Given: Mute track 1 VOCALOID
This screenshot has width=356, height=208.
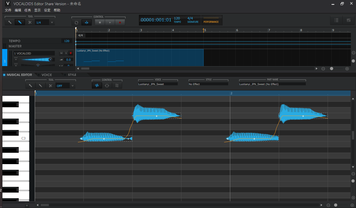Looking at the screenshot, I should 61,53.
